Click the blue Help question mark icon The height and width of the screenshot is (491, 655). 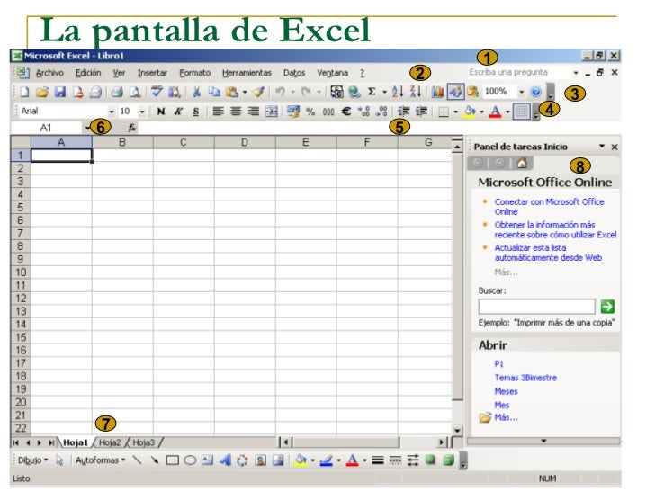535,92
